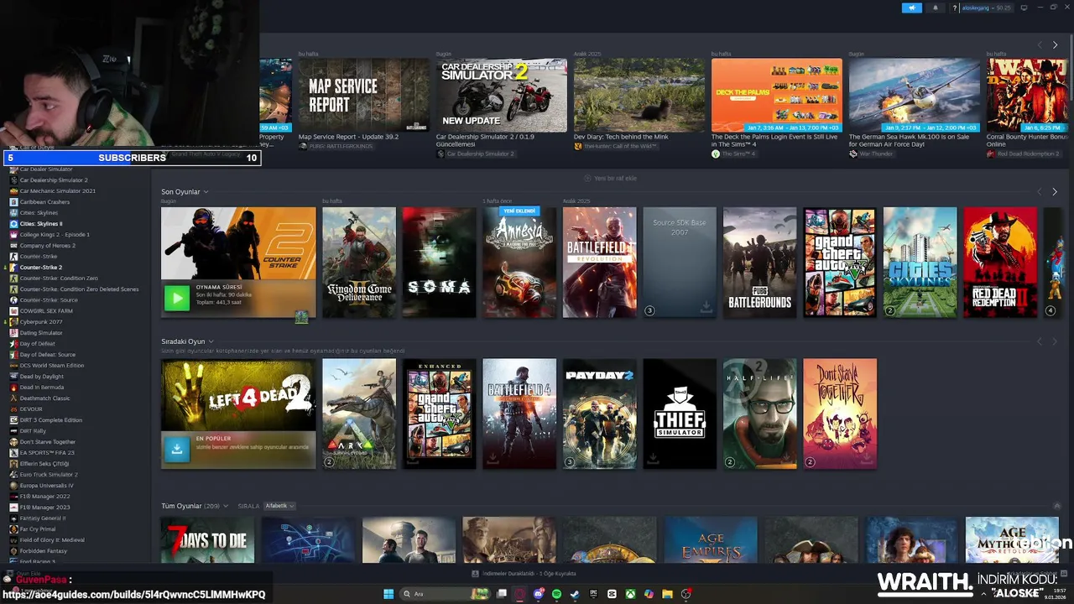The width and height of the screenshot is (1074, 604).
Task: Open File Explorer from the taskbar
Action: coord(667,594)
